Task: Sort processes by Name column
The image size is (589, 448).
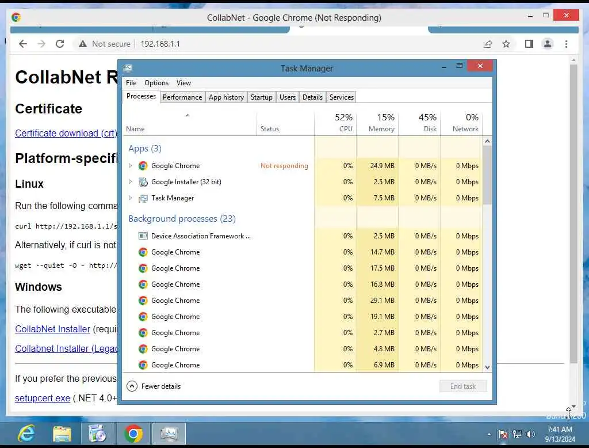Action: click(x=189, y=124)
